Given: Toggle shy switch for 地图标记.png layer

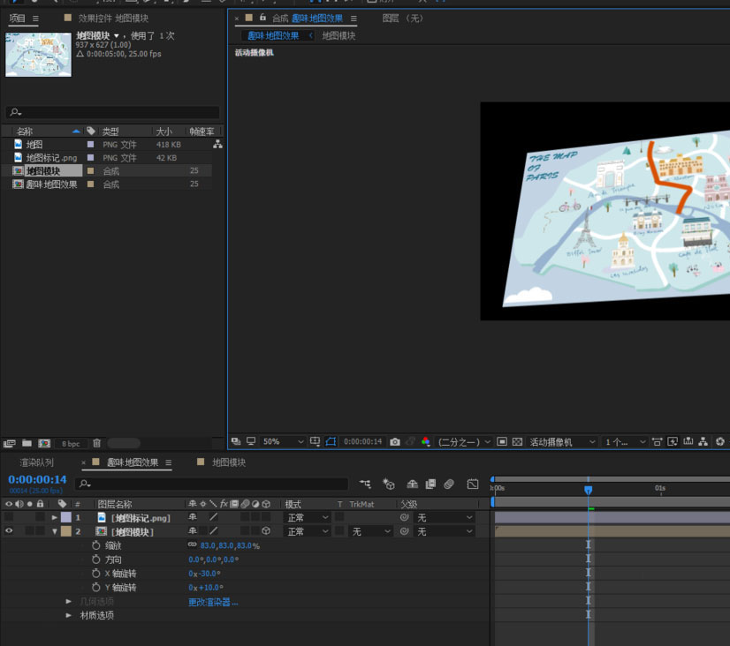Looking at the screenshot, I should coord(193,517).
